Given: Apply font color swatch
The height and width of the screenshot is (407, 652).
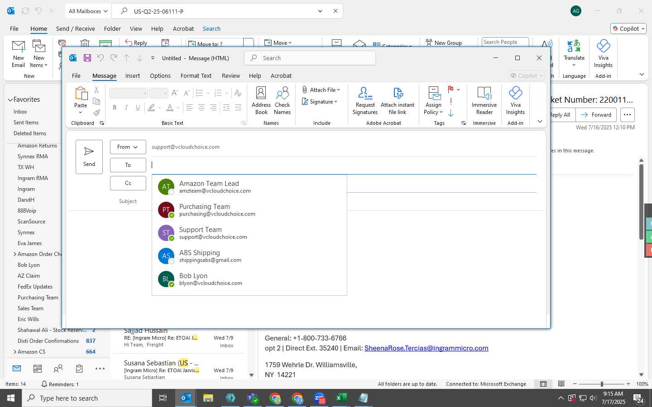Looking at the screenshot, I should [170, 108].
